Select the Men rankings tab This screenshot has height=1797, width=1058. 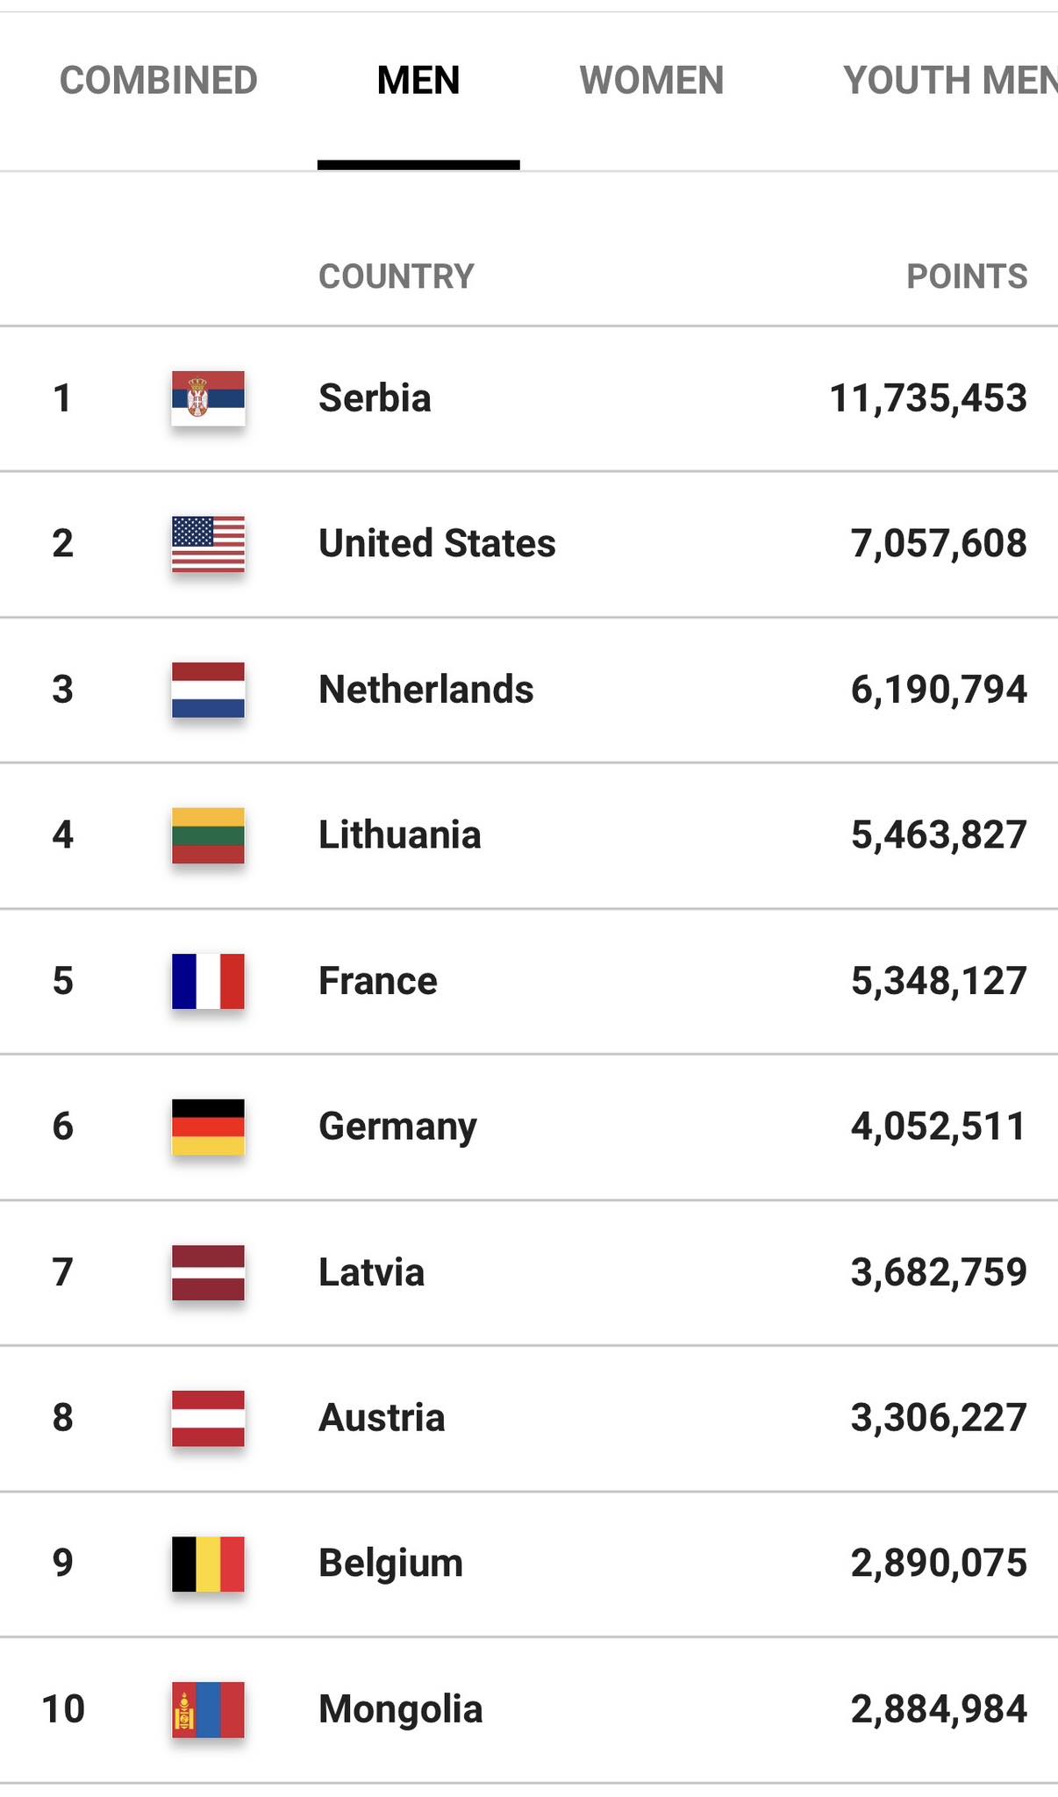click(x=418, y=81)
